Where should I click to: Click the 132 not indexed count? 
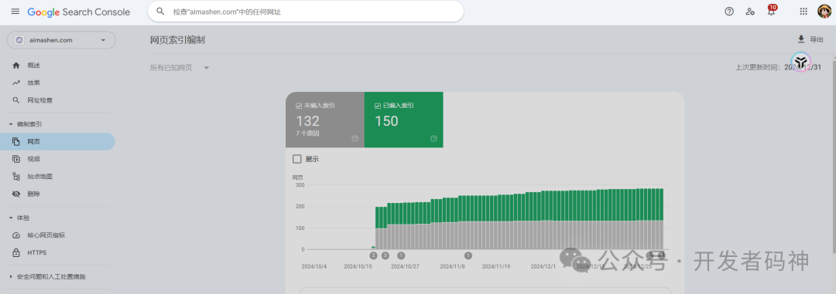tap(307, 120)
